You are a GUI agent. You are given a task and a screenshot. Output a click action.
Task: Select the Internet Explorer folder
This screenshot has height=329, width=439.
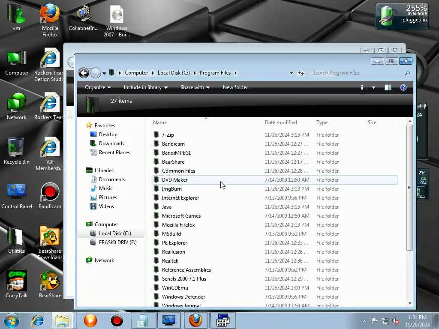coord(180,198)
